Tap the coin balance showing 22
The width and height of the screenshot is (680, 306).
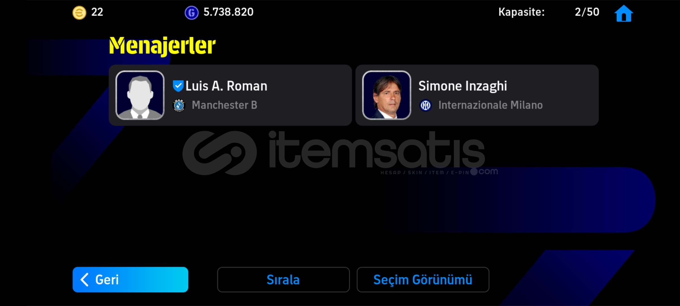point(97,12)
